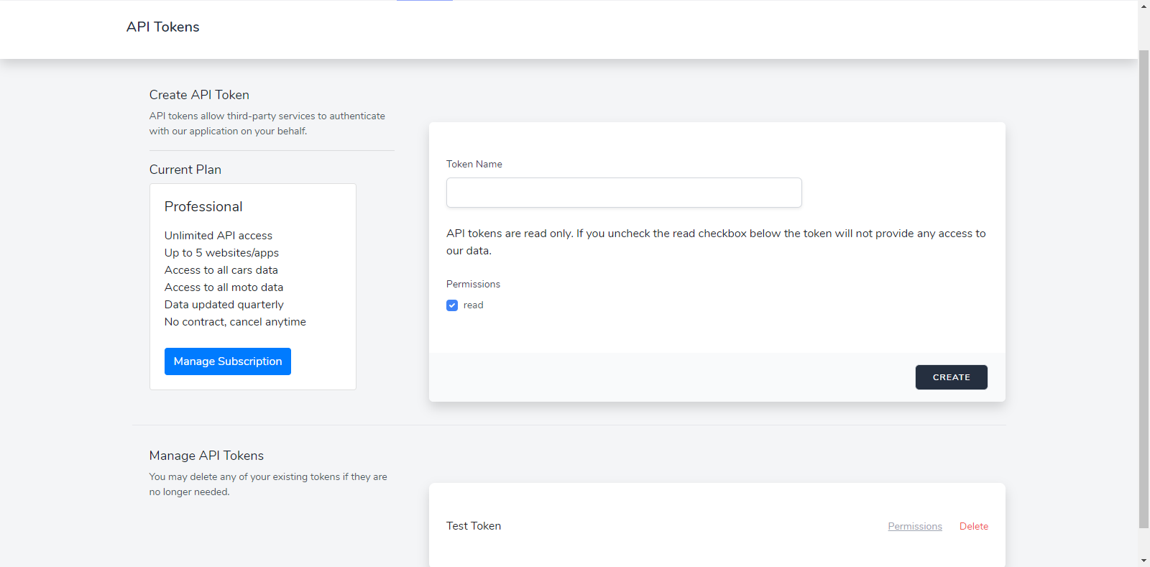Click the 'Token Name' label

474,165
